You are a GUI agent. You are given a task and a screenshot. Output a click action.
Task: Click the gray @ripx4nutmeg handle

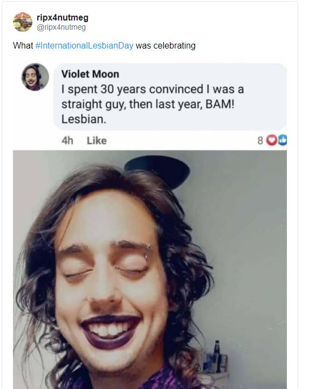[61, 27]
